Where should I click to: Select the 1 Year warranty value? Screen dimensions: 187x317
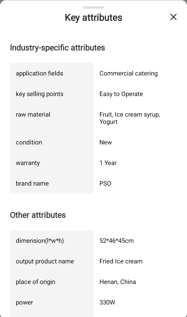tap(108, 163)
